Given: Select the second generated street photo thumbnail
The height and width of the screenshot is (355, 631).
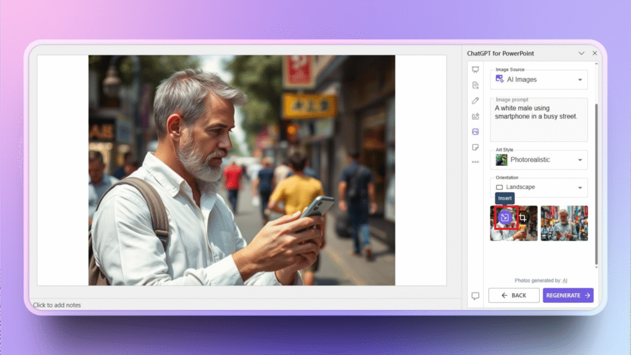Looking at the screenshot, I should [564, 222].
